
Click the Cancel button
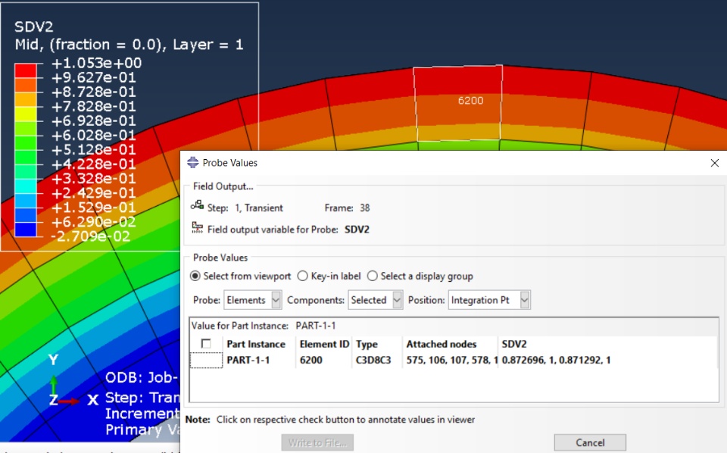coord(590,442)
